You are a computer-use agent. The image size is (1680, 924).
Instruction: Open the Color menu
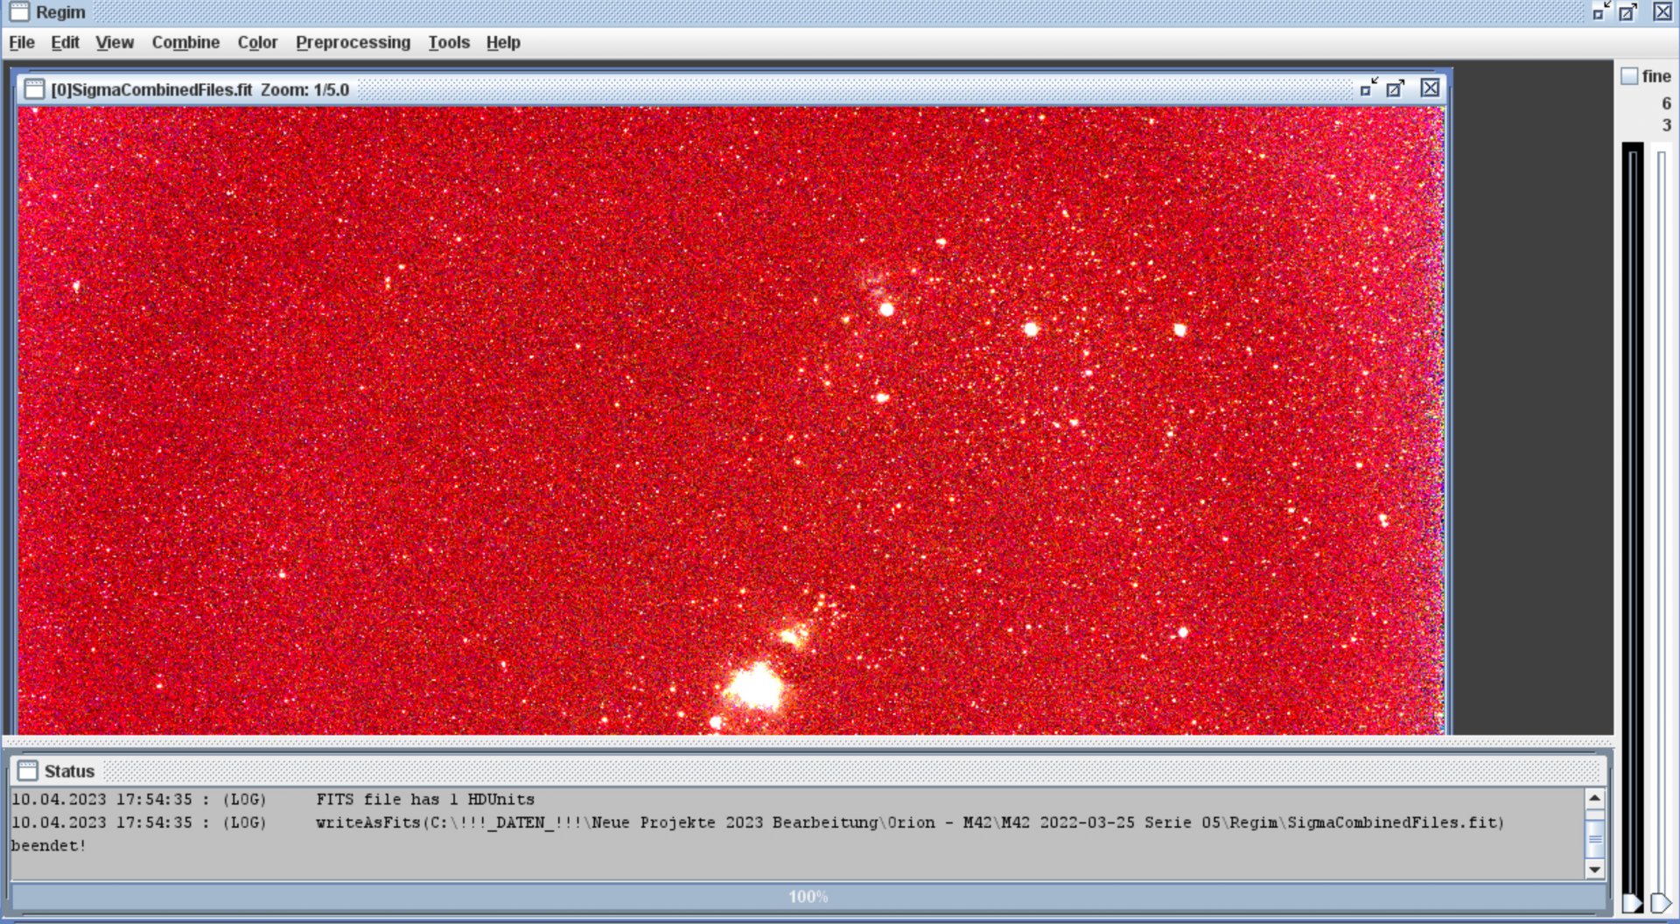(x=257, y=42)
